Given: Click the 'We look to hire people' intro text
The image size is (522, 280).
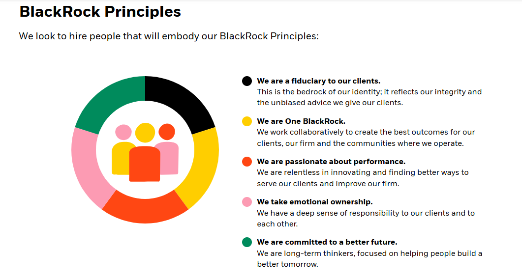Looking at the screenshot, I should tap(169, 36).
